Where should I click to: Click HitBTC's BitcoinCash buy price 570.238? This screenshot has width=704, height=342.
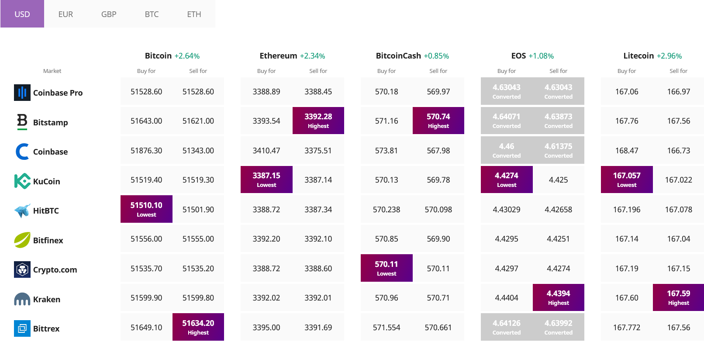click(x=387, y=209)
